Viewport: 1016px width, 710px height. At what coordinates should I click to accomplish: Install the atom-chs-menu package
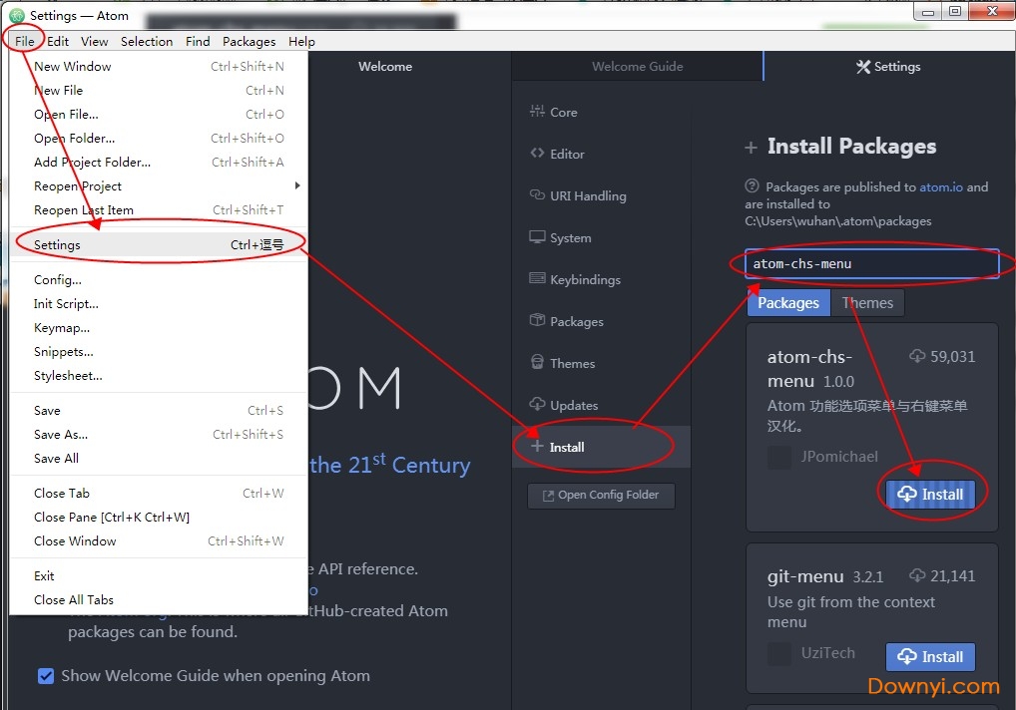tap(930, 495)
